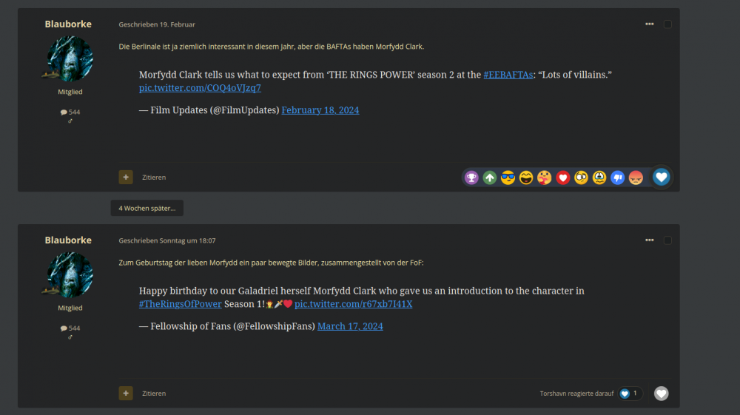The height and width of the screenshot is (415, 740).
Task: React with the green upvote arrow
Action: tap(490, 178)
